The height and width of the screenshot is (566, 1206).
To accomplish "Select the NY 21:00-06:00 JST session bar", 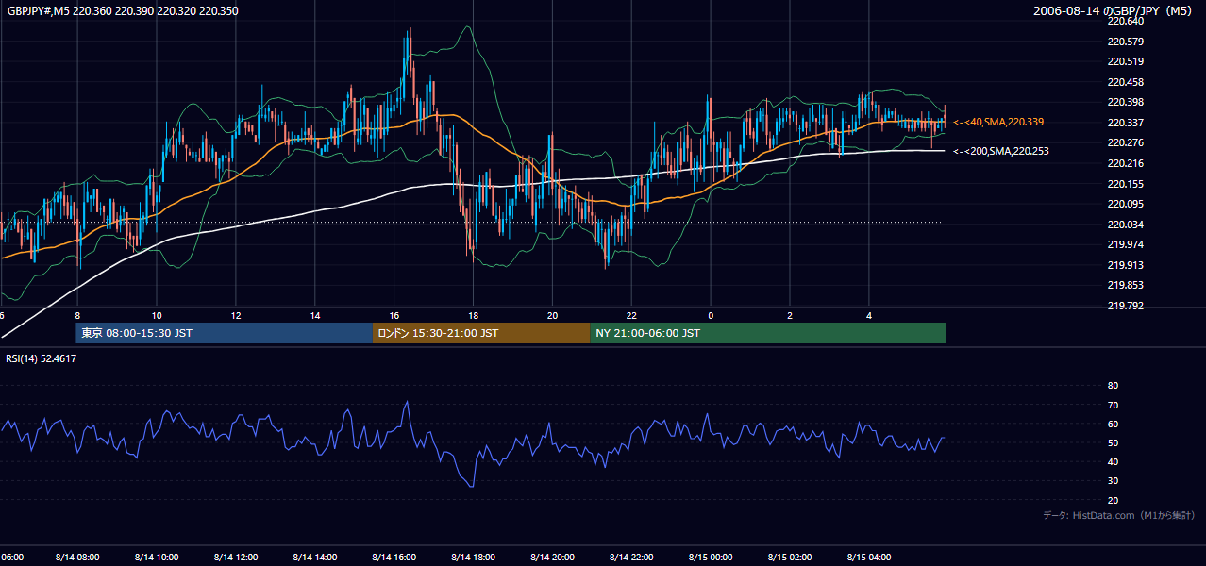I will (768, 333).
